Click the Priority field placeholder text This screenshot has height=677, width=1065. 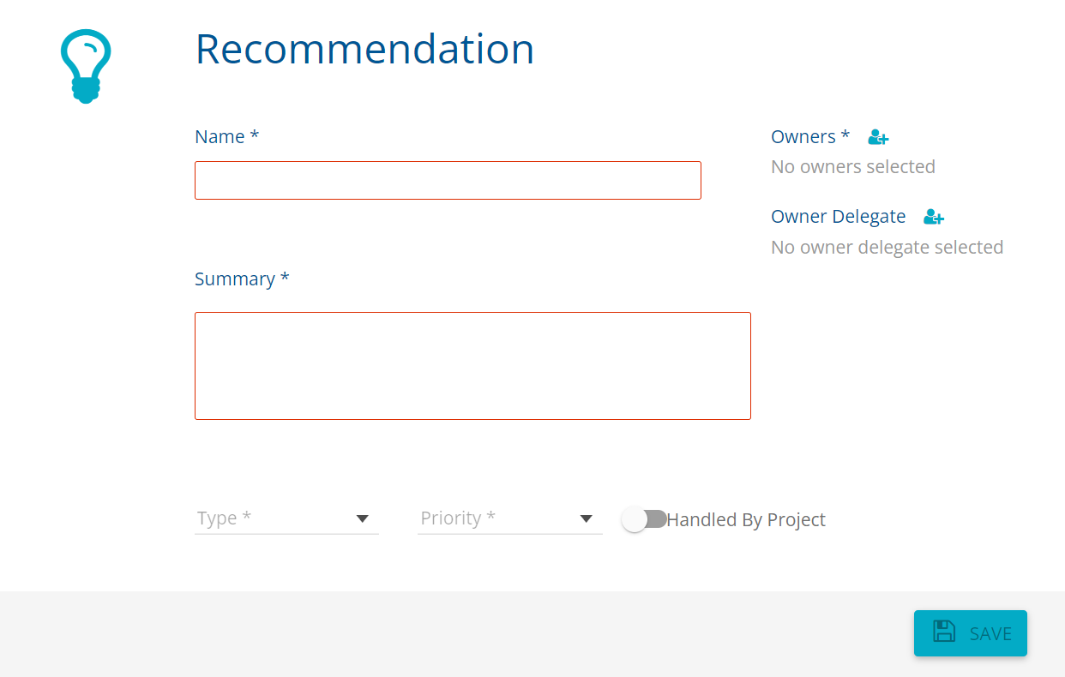[x=458, y=518]
